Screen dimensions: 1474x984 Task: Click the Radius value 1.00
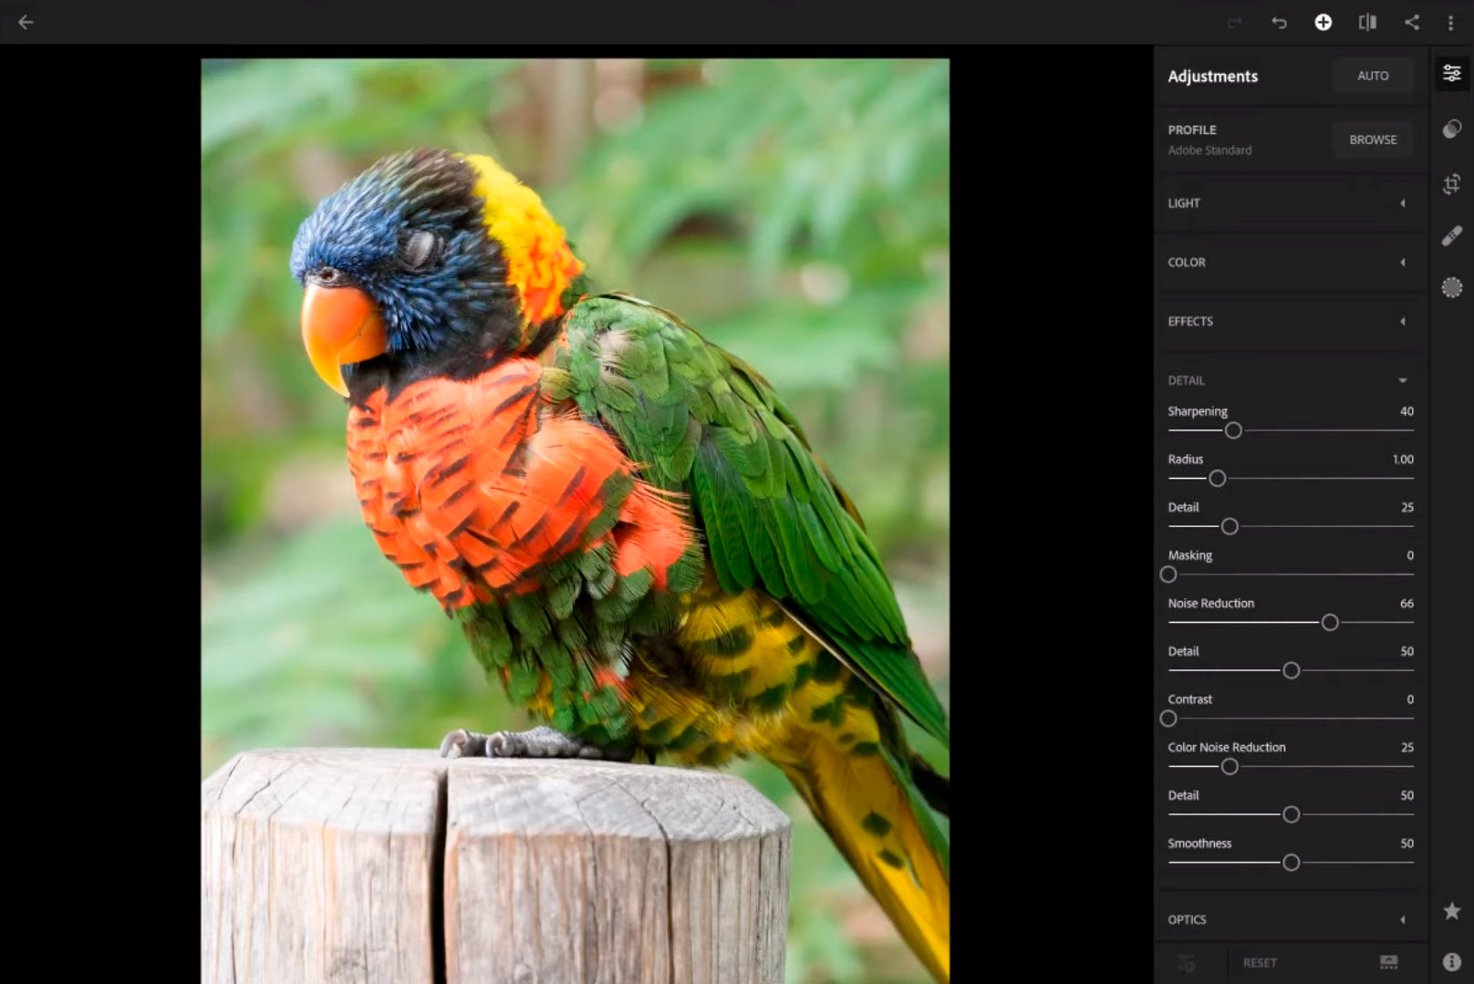coord(1403,460)
